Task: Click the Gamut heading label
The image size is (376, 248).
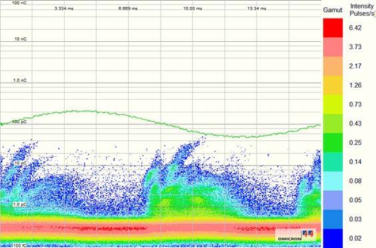Action: tap(333, 10)
